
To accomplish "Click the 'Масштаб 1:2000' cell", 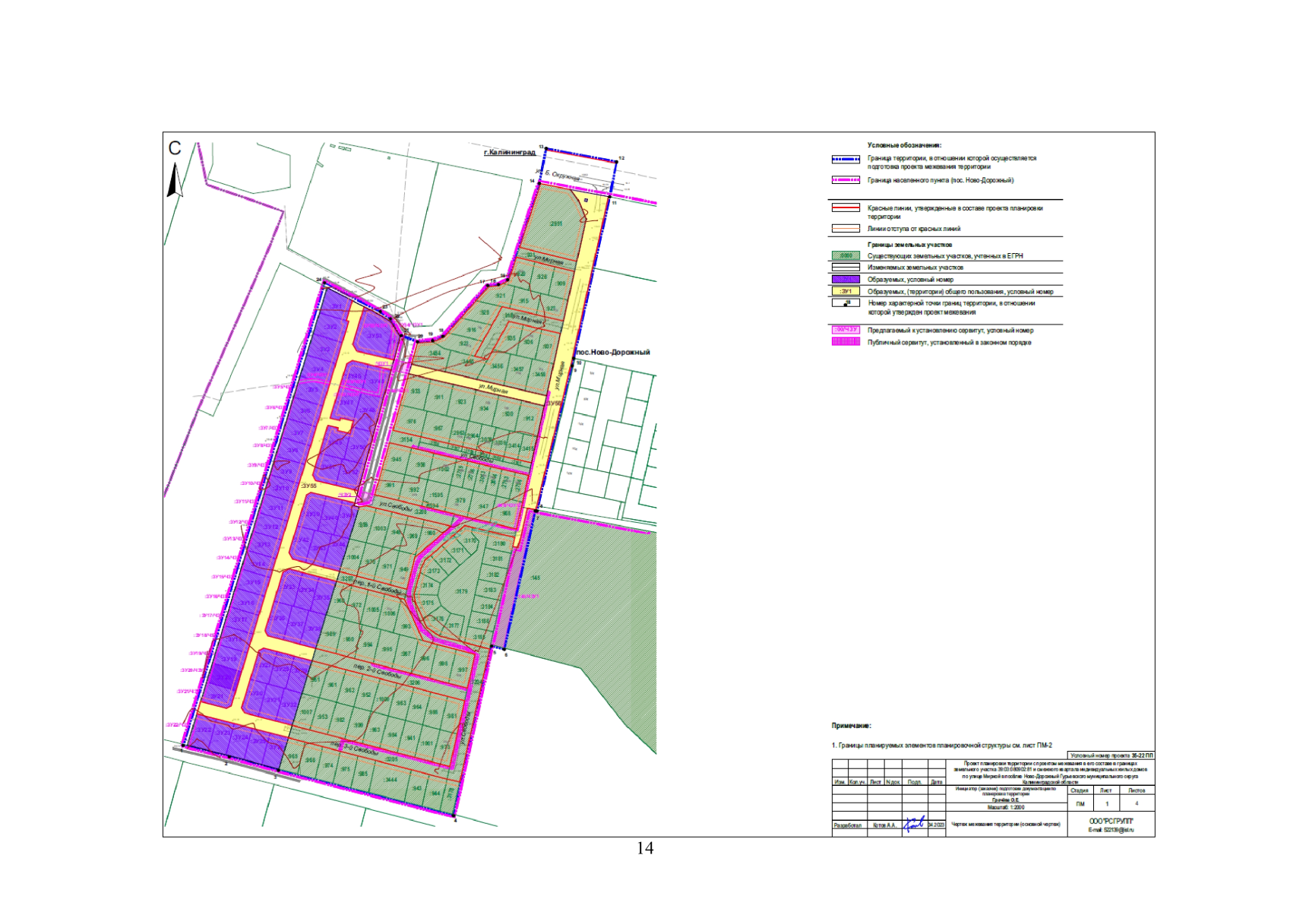I will (1006, 807).
